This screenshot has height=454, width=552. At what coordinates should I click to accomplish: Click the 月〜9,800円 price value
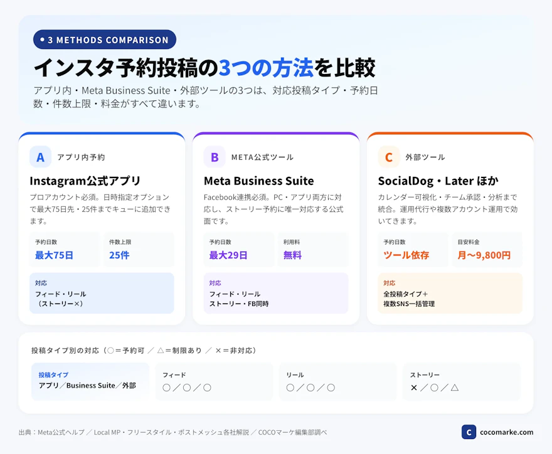[x=484, y=255]
